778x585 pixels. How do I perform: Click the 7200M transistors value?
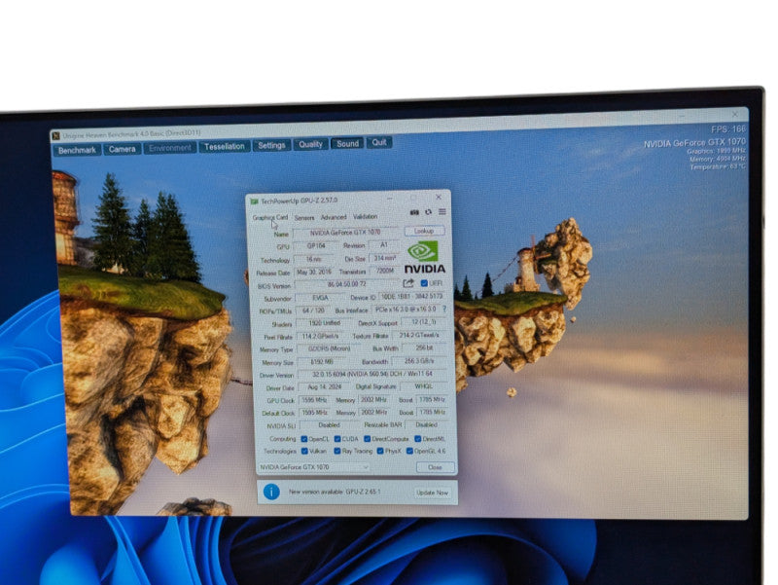click(384, 271)
